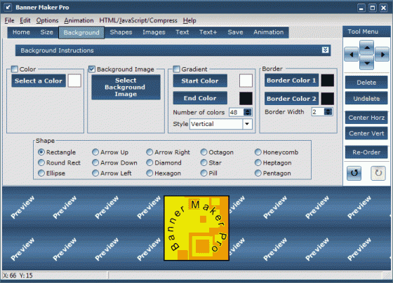The height and width of the screenshot is (283, 393).
Task: Click the Border Color 2 button
Action: tap(291, 99)
